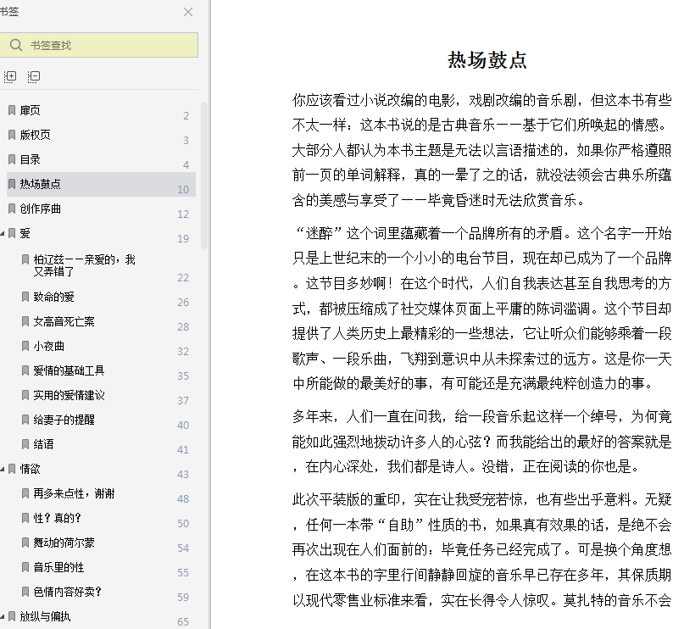The width and height of the screenshot is (684, 629).
Task: Click the bookmark icon beside 热场鼓点
Action: (x=12, y=184)
